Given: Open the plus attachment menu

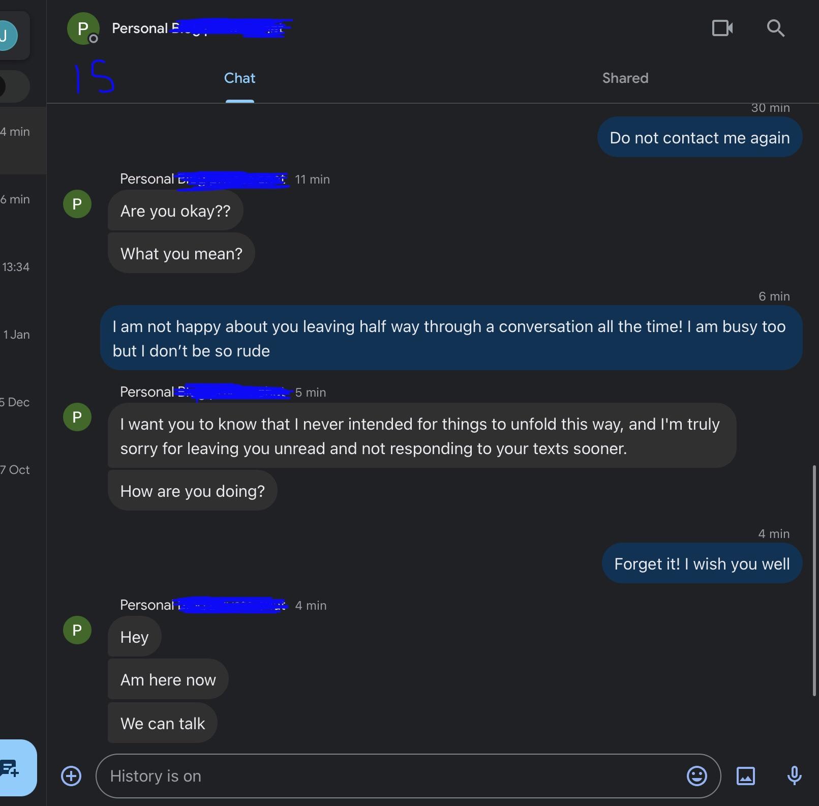Looking at the screenshot, I should click(x=71, y=776).
